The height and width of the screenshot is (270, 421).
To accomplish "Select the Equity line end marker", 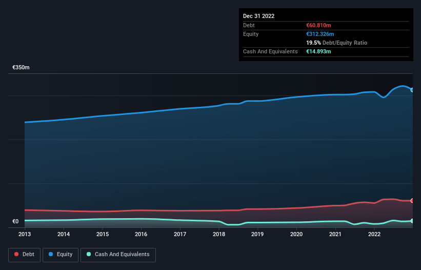I will click(412, 90).
